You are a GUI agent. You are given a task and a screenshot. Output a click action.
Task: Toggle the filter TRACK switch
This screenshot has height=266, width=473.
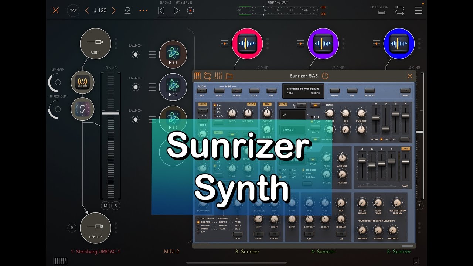[x=315, y=105]
